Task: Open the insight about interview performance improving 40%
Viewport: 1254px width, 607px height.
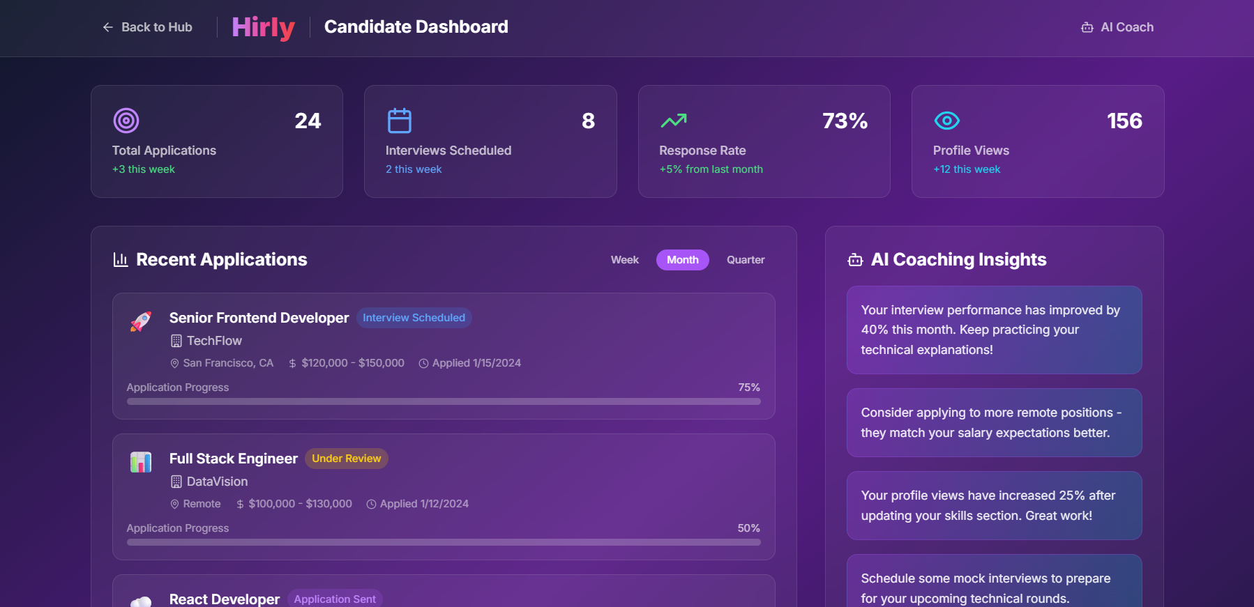Action: click(x=995, y=330)
